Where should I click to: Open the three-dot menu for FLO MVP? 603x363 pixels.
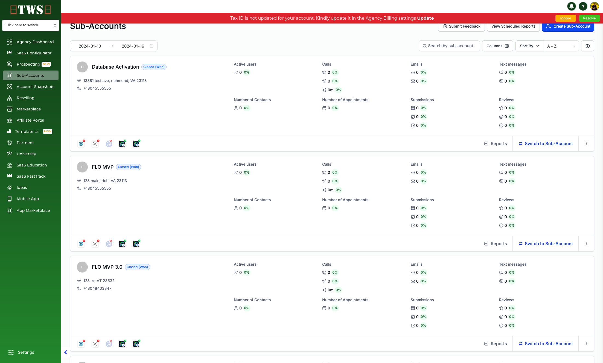586,244
